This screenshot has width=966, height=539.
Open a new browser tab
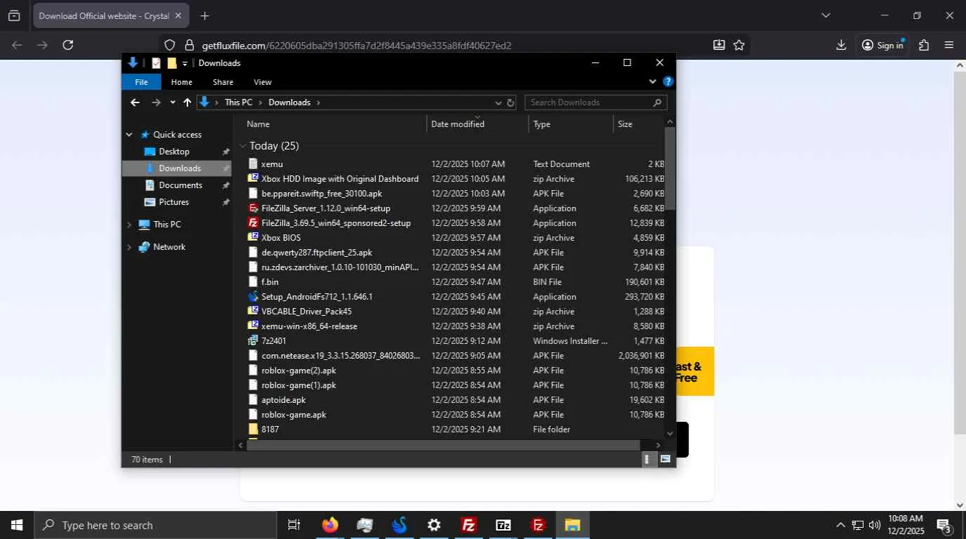(x=204, y=15)
